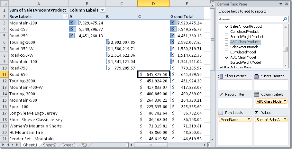This screenshot has width=292, height=149.
Task: Go to previous sheet navigation arrow
Action: tap(8, 145)
